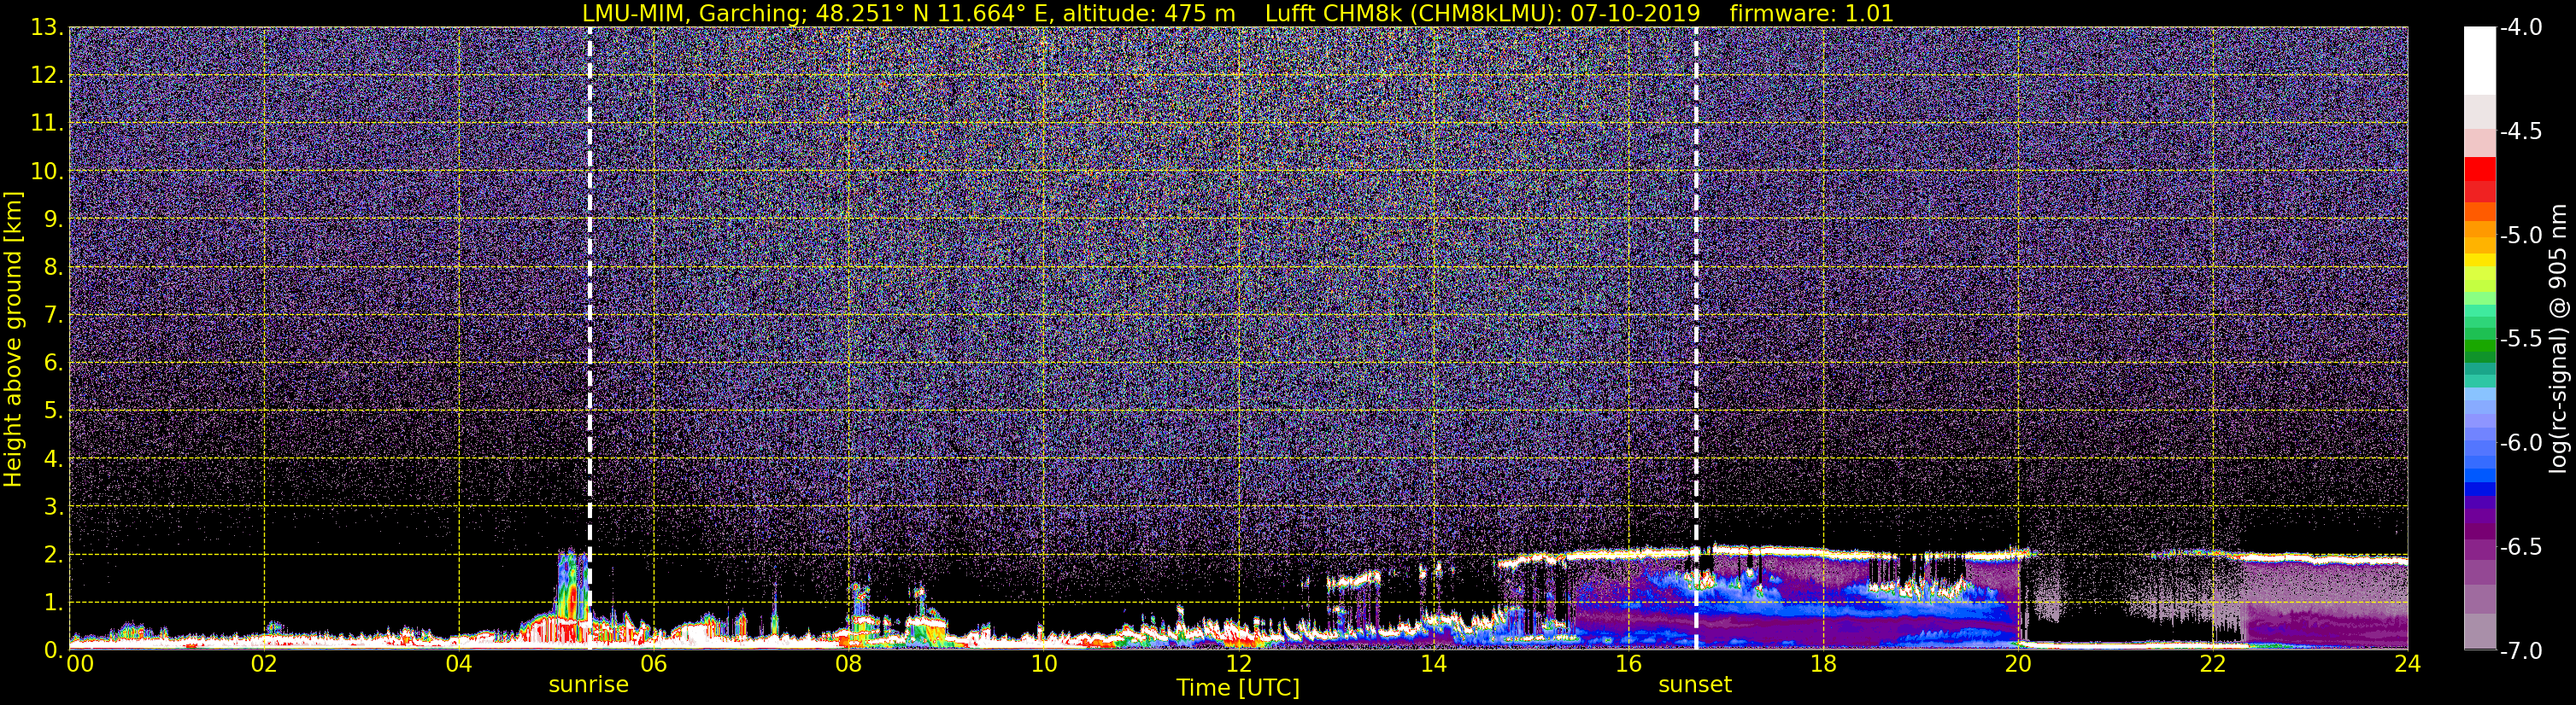Click the "7." height axis tick label
2576x705 pixels.
coord(53,316)
